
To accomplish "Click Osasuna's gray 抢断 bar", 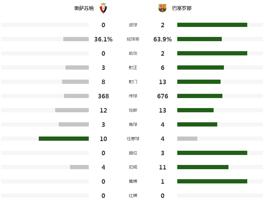I will 72,110.
